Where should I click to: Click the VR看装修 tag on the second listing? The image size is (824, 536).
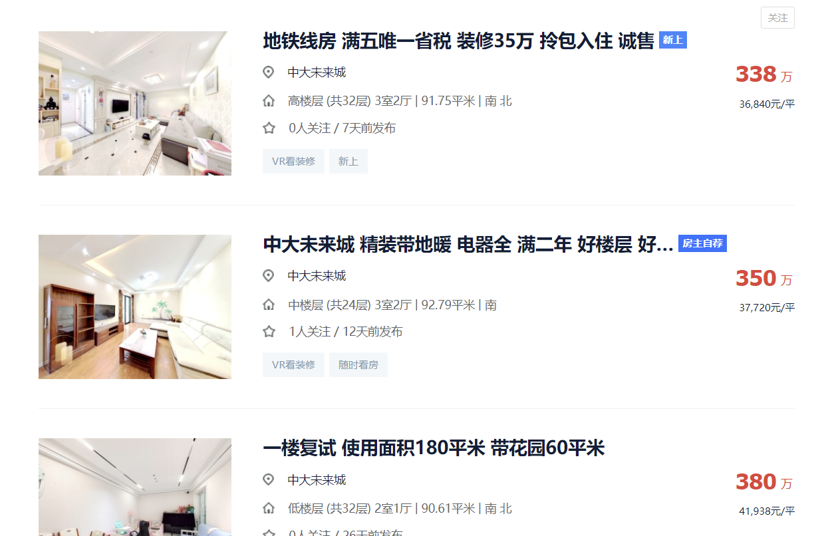click(x=293, y=365)
